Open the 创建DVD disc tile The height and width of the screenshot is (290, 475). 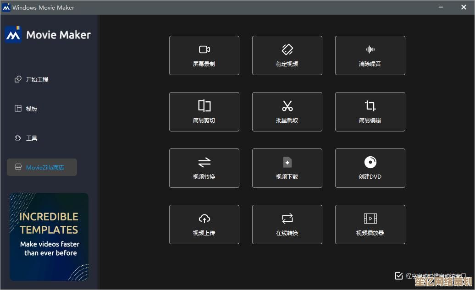pos(370,168)
